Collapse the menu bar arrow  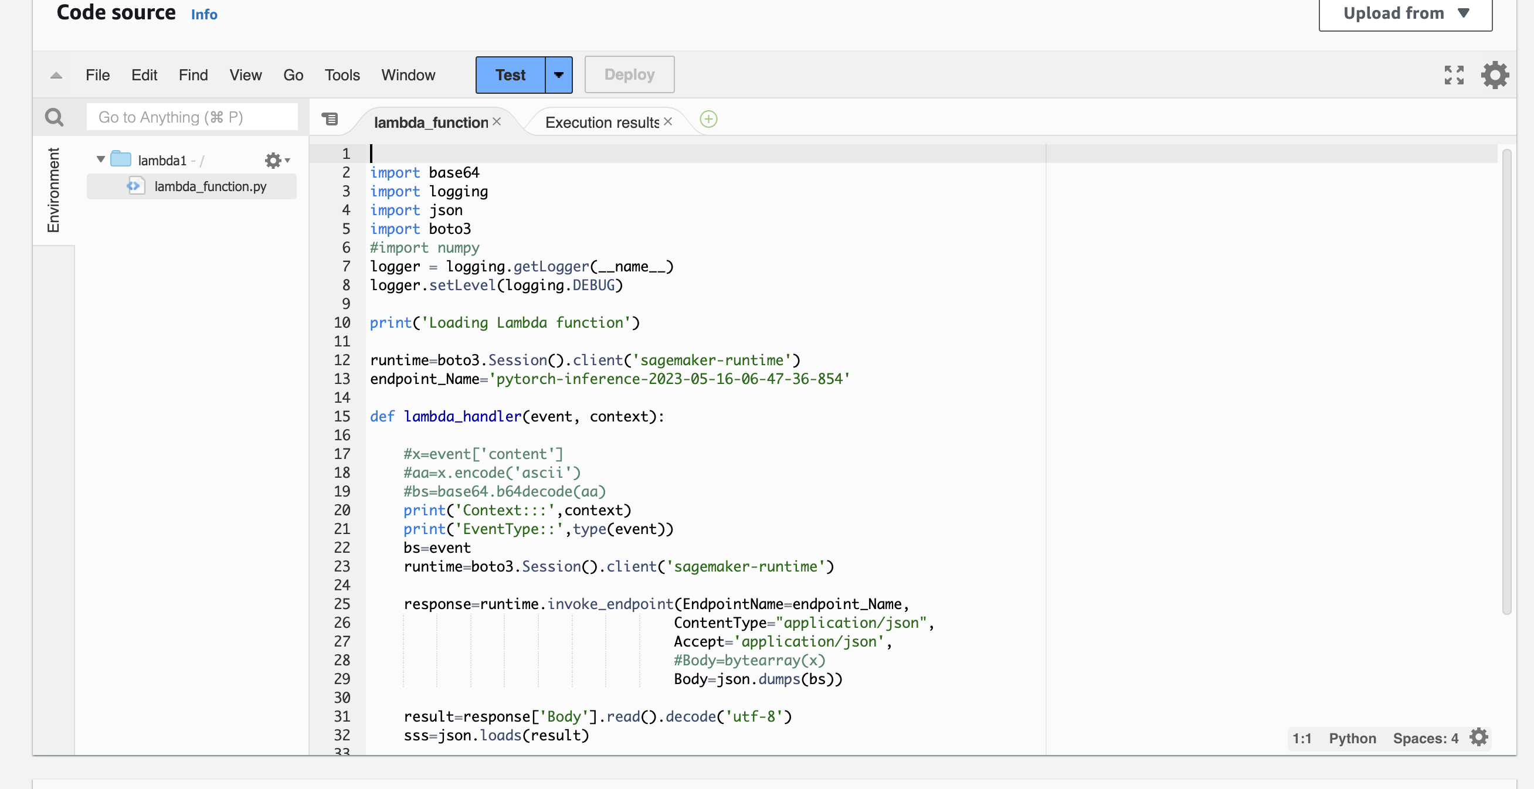(x=56, y=75)
